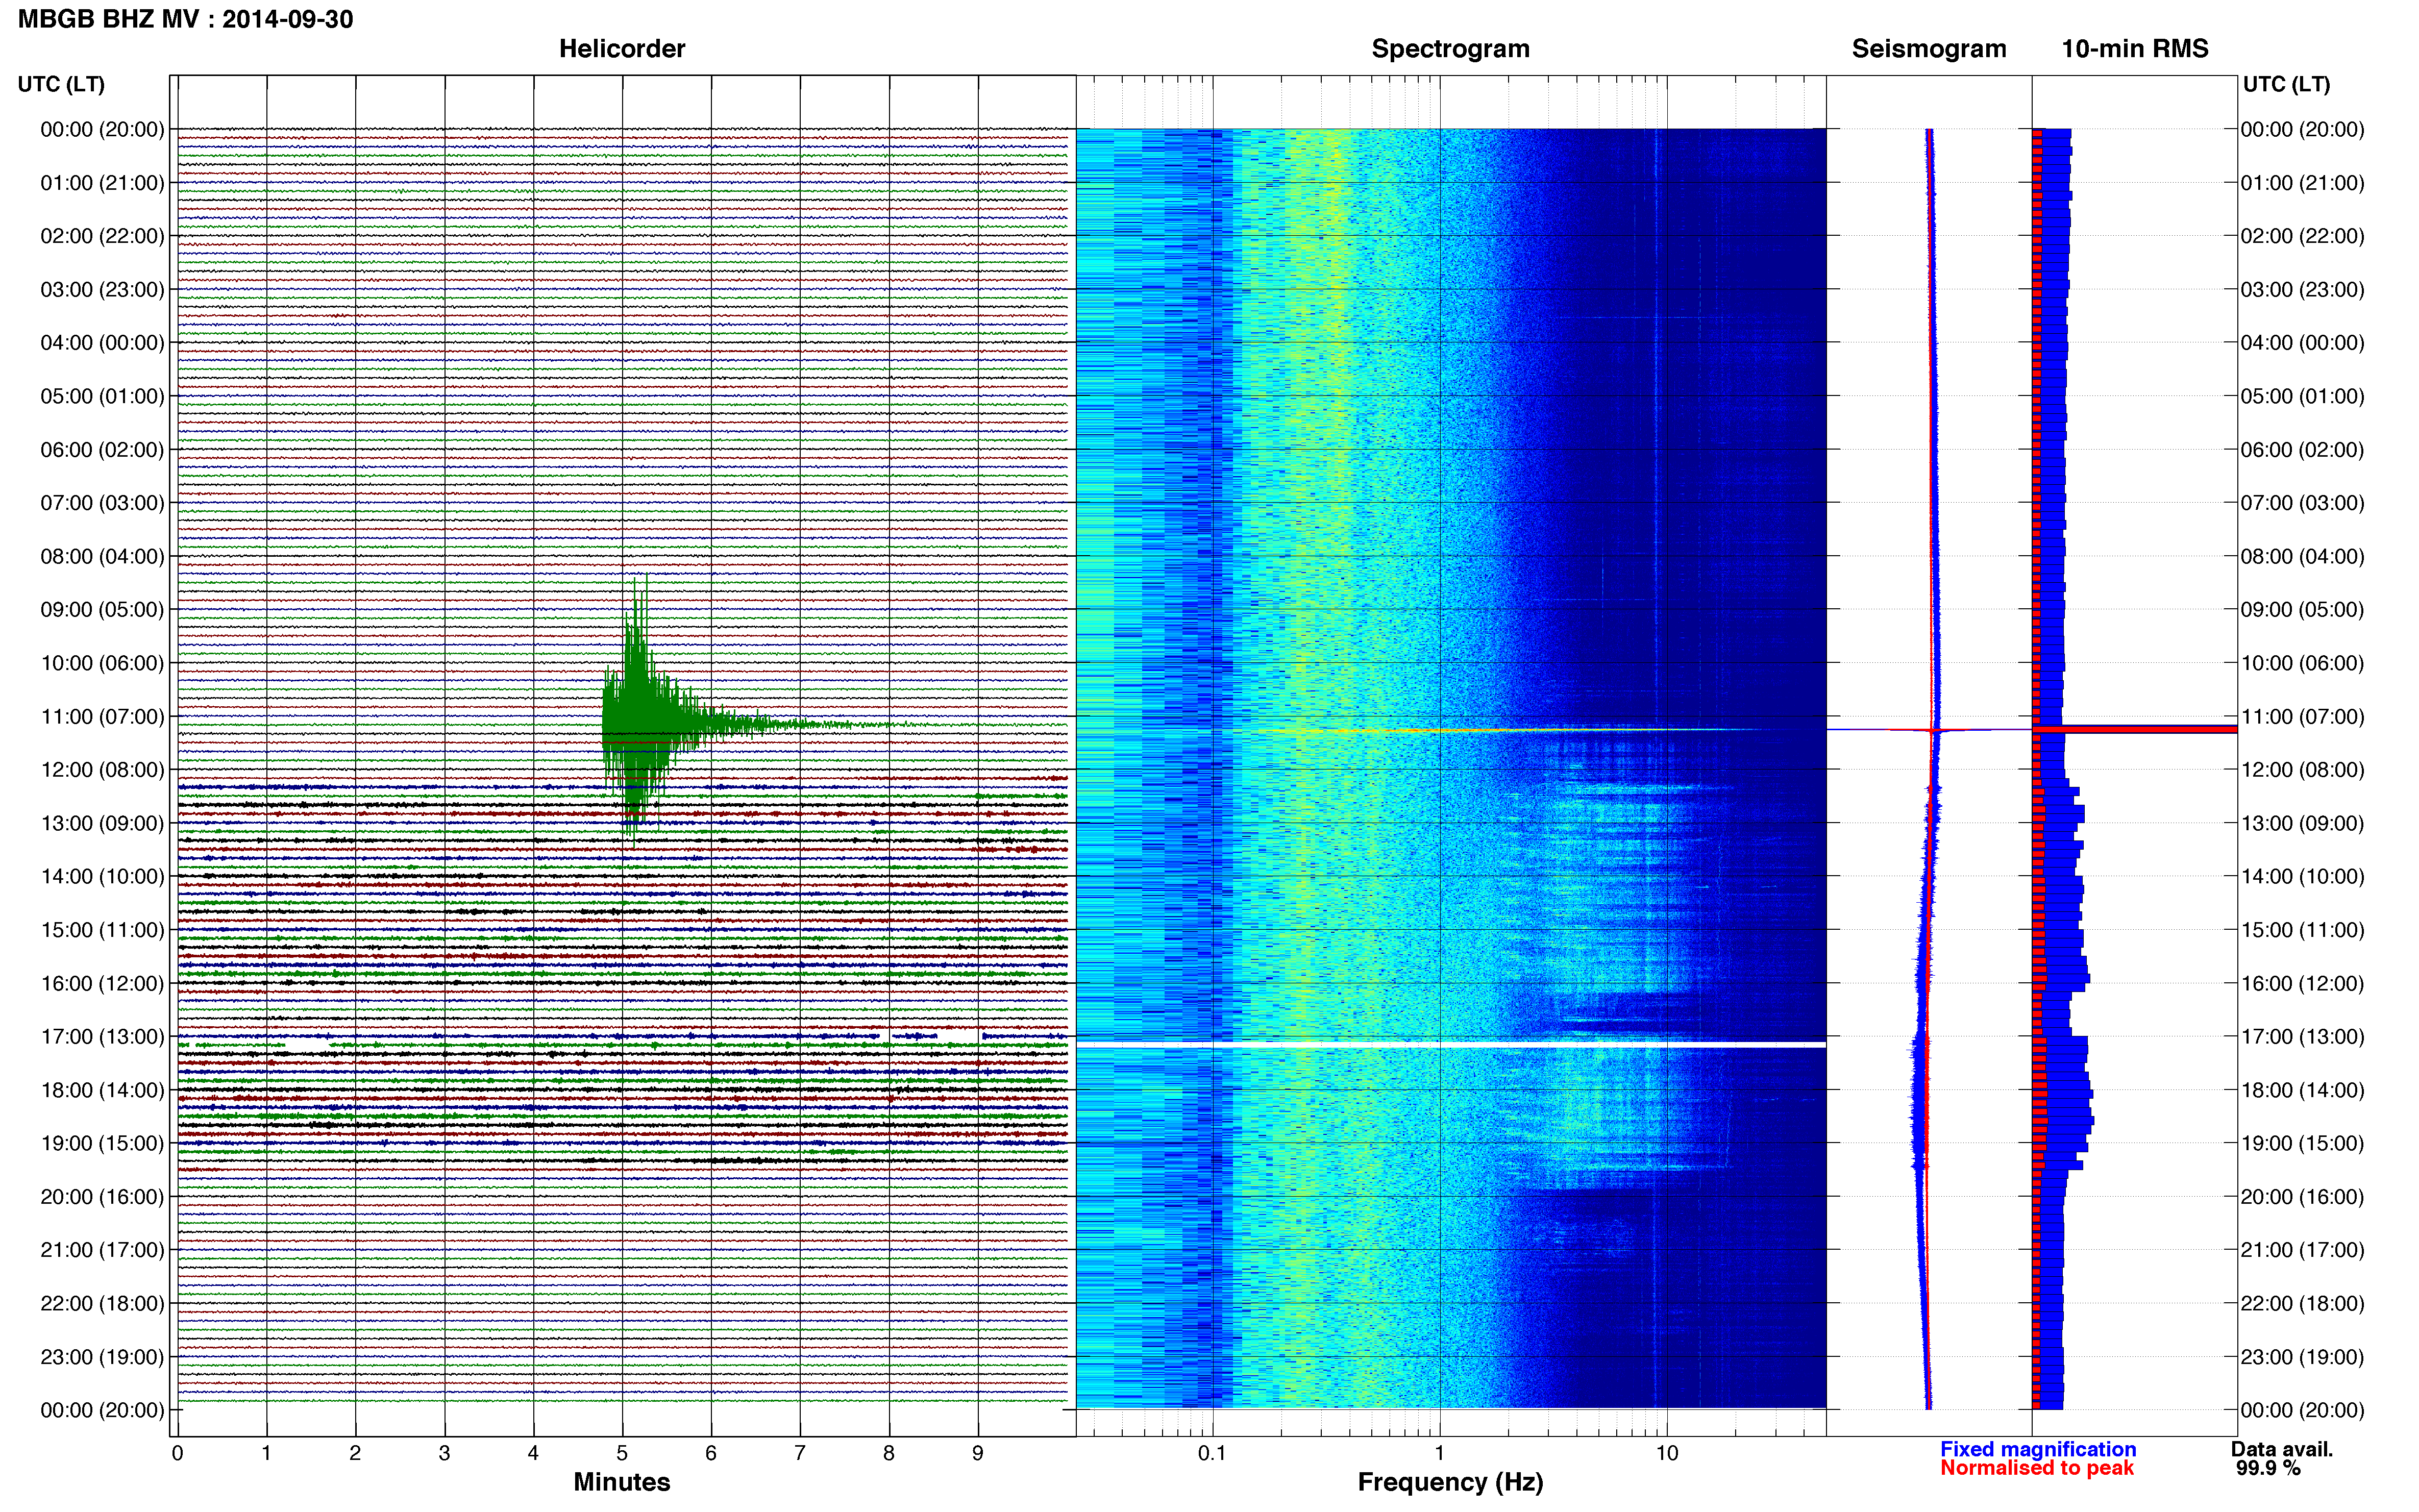Click the red peak RMS bar near 11:00
Screen dimensions: 2419x1512
coord(2135,730)
